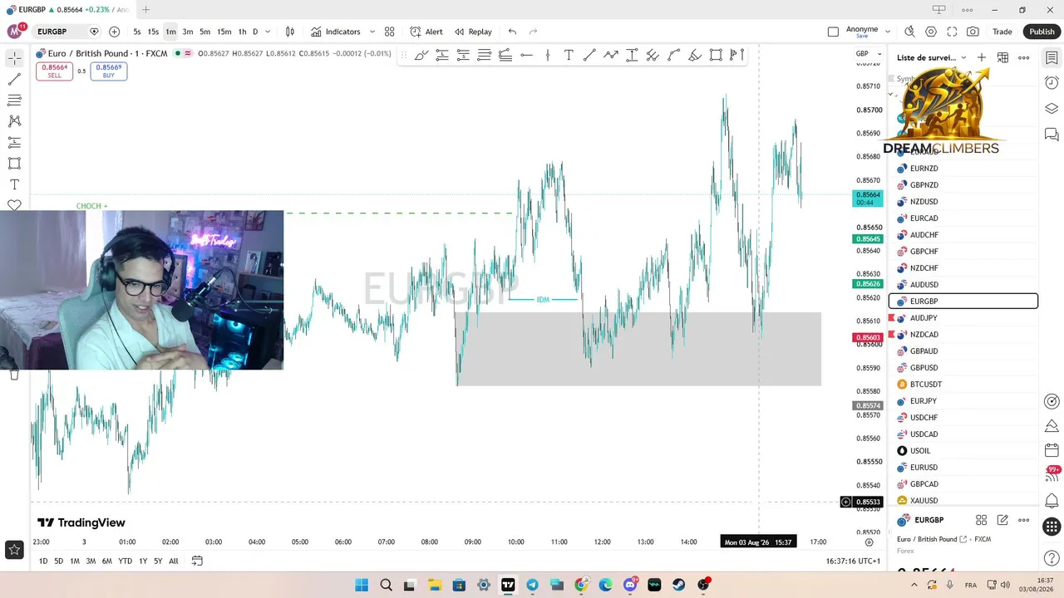Switch to the 15m timeframe
Viewport: 1064px width, 598px height.
pyautogui.click(x=224, y=32)
